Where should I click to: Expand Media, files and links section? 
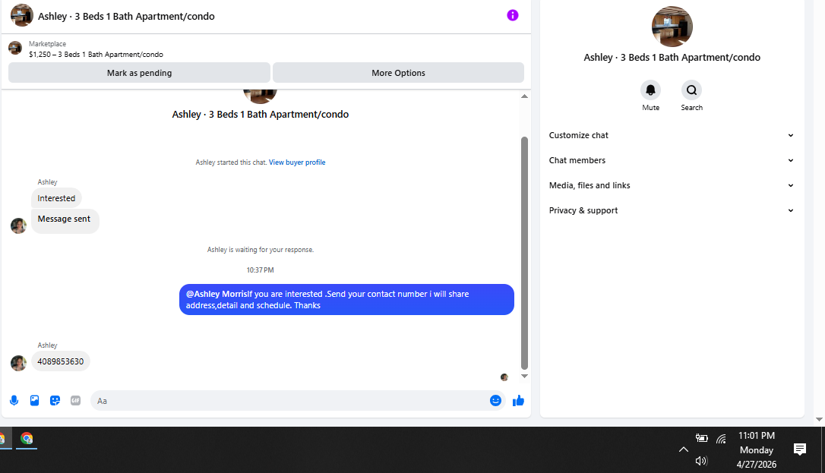[672, 185]
